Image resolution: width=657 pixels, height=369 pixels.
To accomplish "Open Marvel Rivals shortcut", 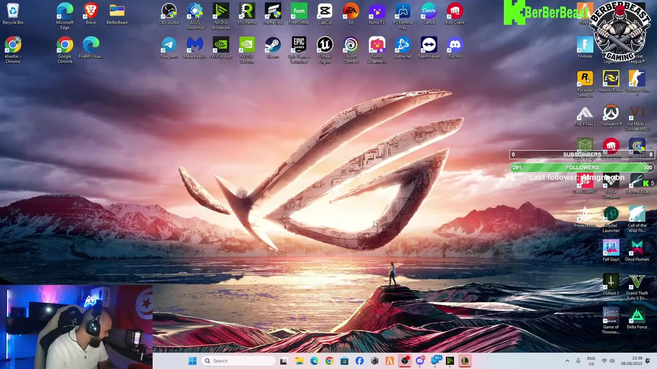I will click(x=611, y=81).
